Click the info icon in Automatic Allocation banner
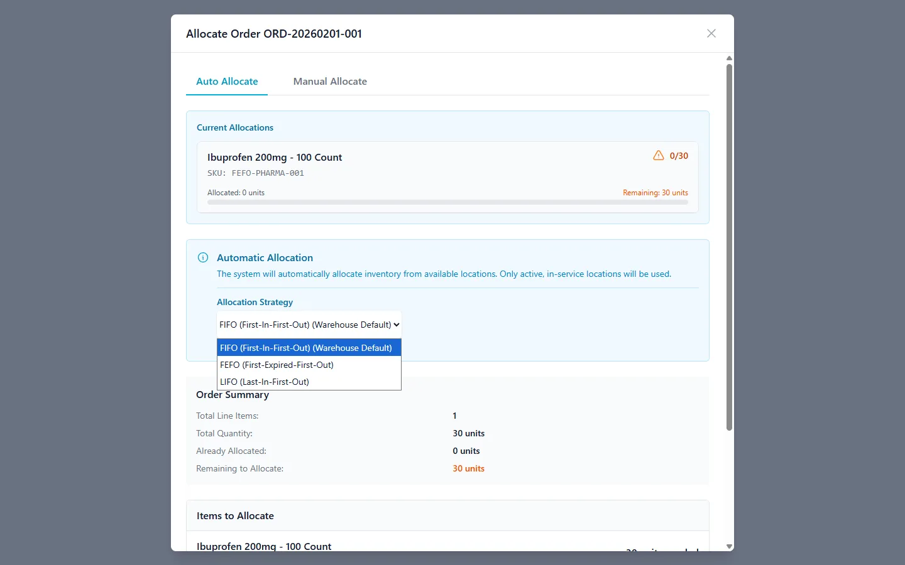The image size is (905, 565). 202,257
